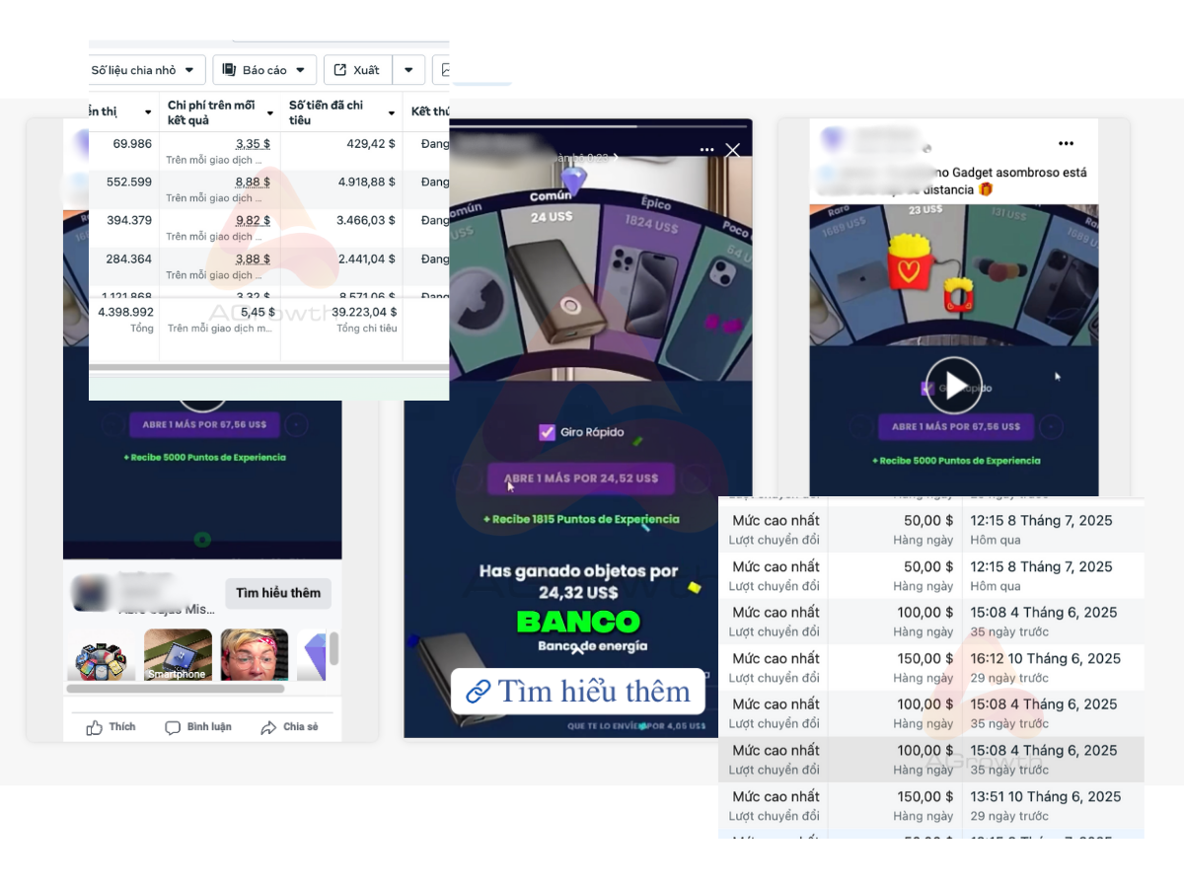Screen dimensions: 1184x888
Task: Click the Bình luận comment icon
Action: click(x=173, y=727)
